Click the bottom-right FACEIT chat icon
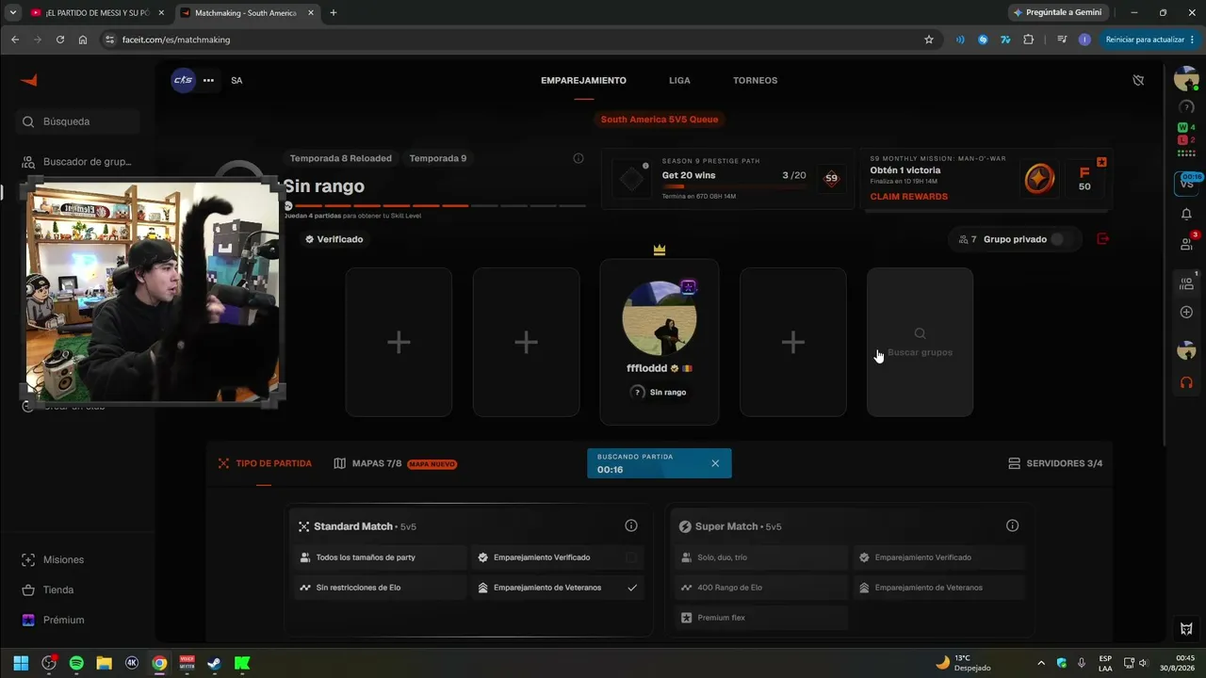The height and width of the screenshot is (678, 1206). coord(1186,629)
